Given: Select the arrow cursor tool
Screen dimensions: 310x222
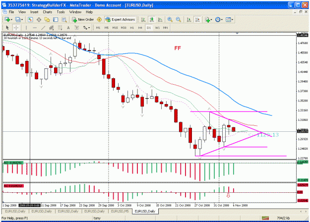Looking at the screenshot, I should [x=7, y=28].
